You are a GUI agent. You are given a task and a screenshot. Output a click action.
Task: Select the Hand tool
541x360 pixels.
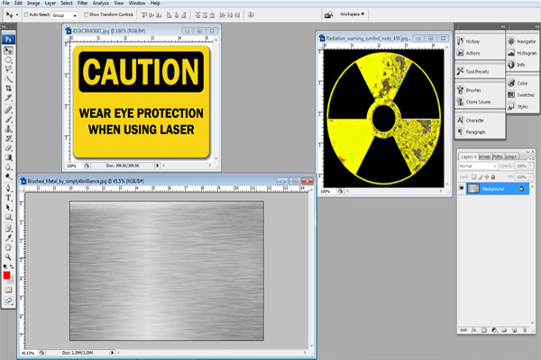click(x=8, y=247)
